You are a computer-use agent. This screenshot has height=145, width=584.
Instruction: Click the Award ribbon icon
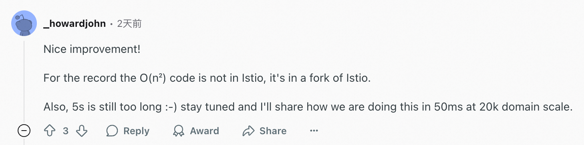178,131
